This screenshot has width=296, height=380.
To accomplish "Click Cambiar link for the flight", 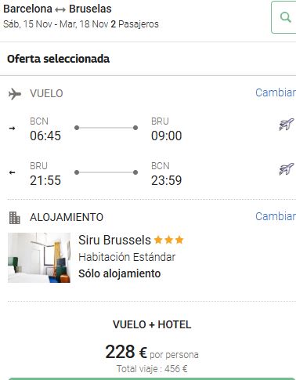I will coord(276,92).
